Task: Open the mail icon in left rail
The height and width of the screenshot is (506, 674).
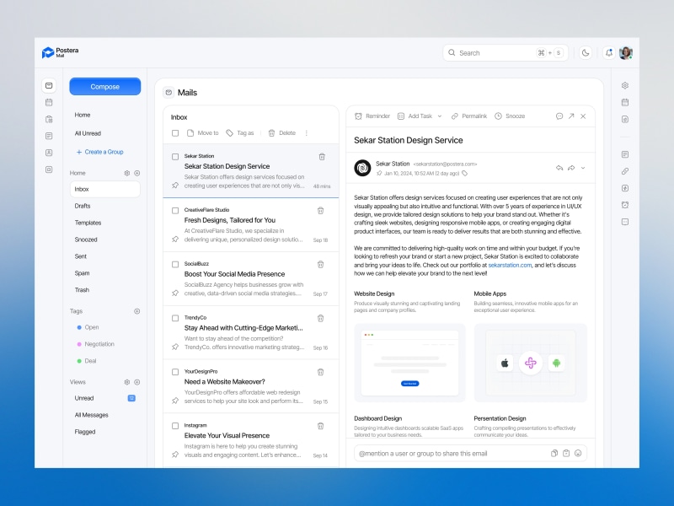Action: coord(49,86)
